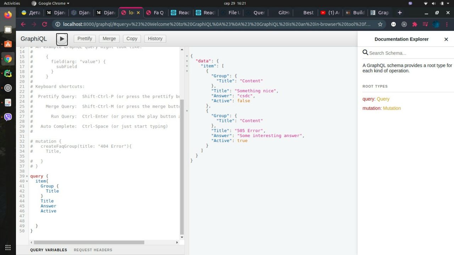Collapse the "data" object in results

coord(187,61)
